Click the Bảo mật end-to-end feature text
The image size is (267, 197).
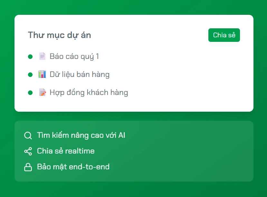[x=73, y=167]
